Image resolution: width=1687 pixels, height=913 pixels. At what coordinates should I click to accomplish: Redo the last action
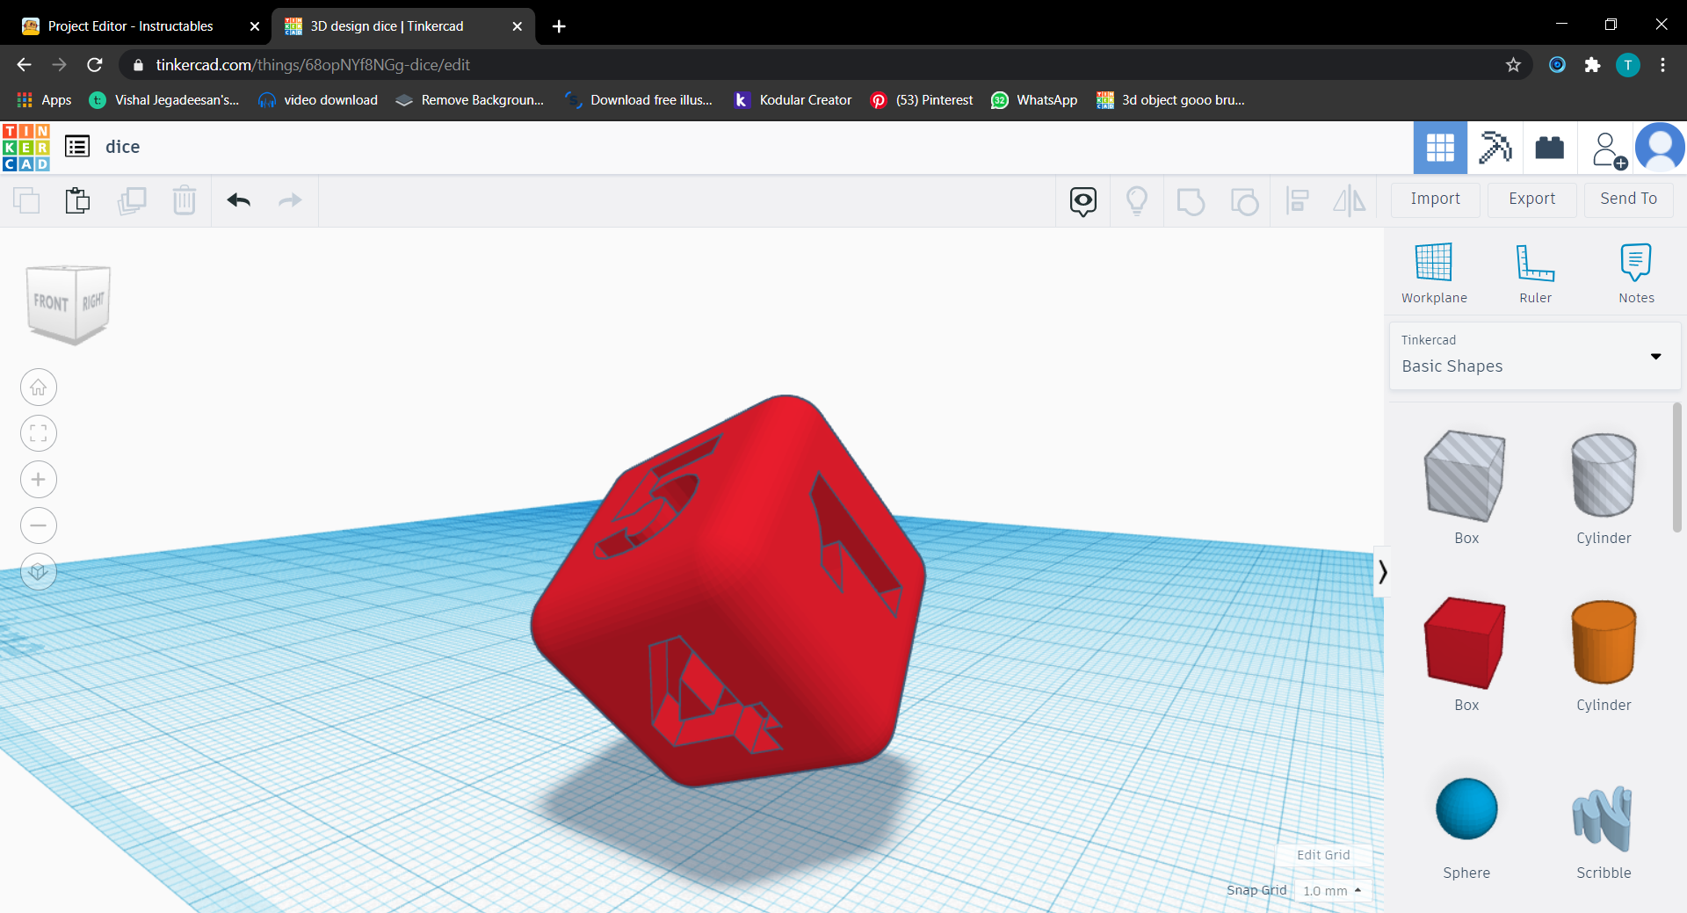pyautogui.click(x=290, y=200)
